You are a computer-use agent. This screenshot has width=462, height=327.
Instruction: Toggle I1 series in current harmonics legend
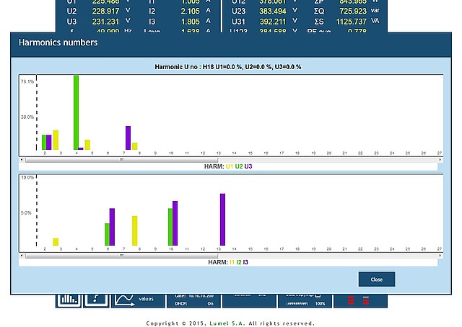232,262
